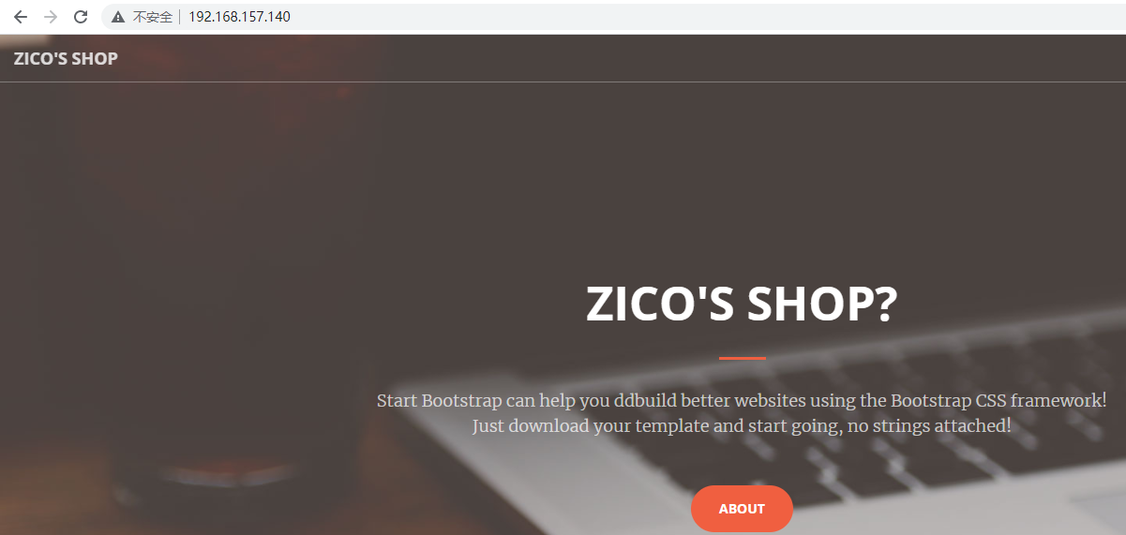Focus the empty area of the address bar
The width and height of the screenshot is (1126, 535).
coord(703,17)
